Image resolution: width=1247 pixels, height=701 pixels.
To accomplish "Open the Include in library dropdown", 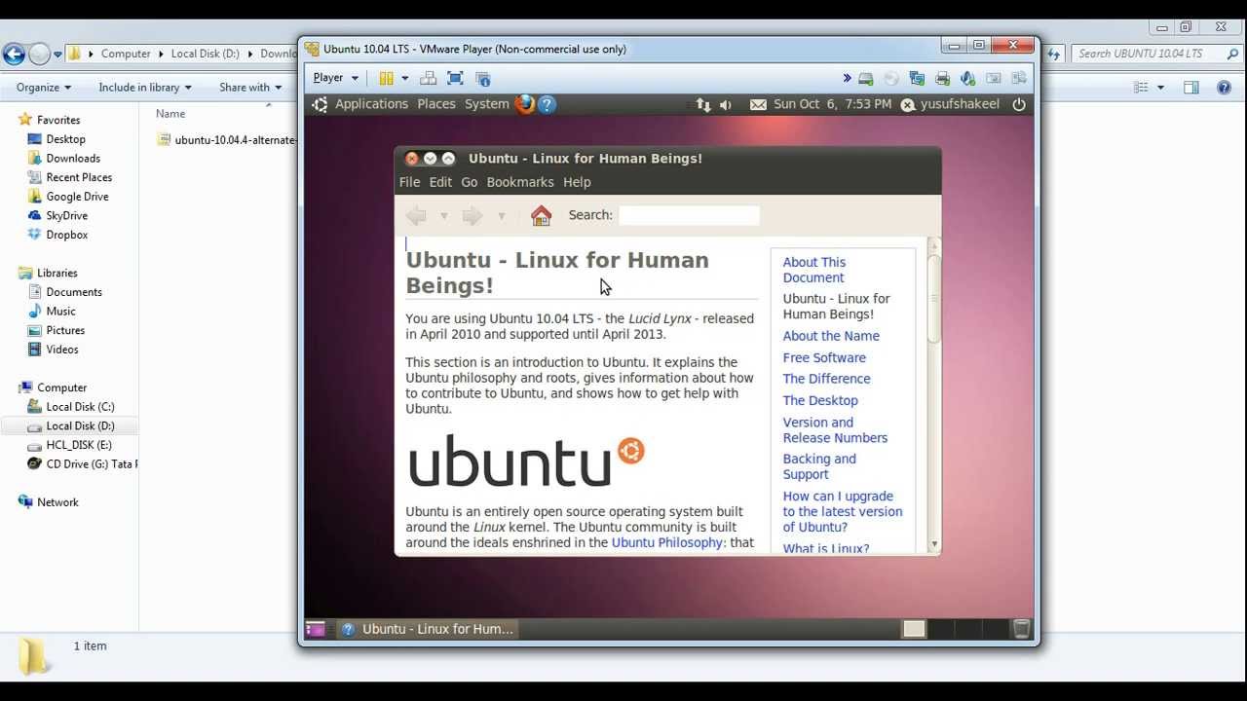I will click(x=145, y=87).
